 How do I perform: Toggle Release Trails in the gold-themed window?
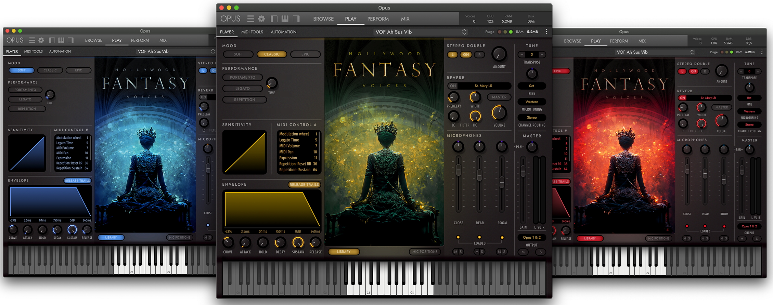(x=304, y=185)
